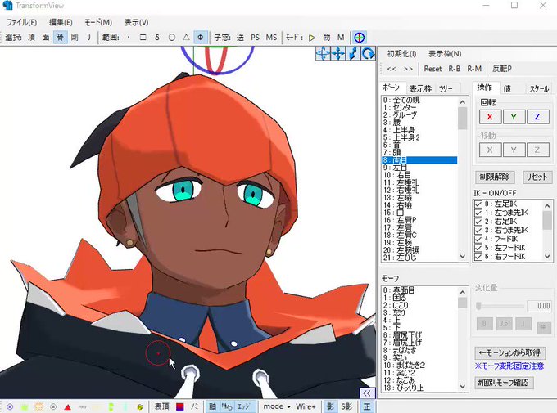Click the Reset toolbar button
The image size is (557, 413).
coord(432,69)
